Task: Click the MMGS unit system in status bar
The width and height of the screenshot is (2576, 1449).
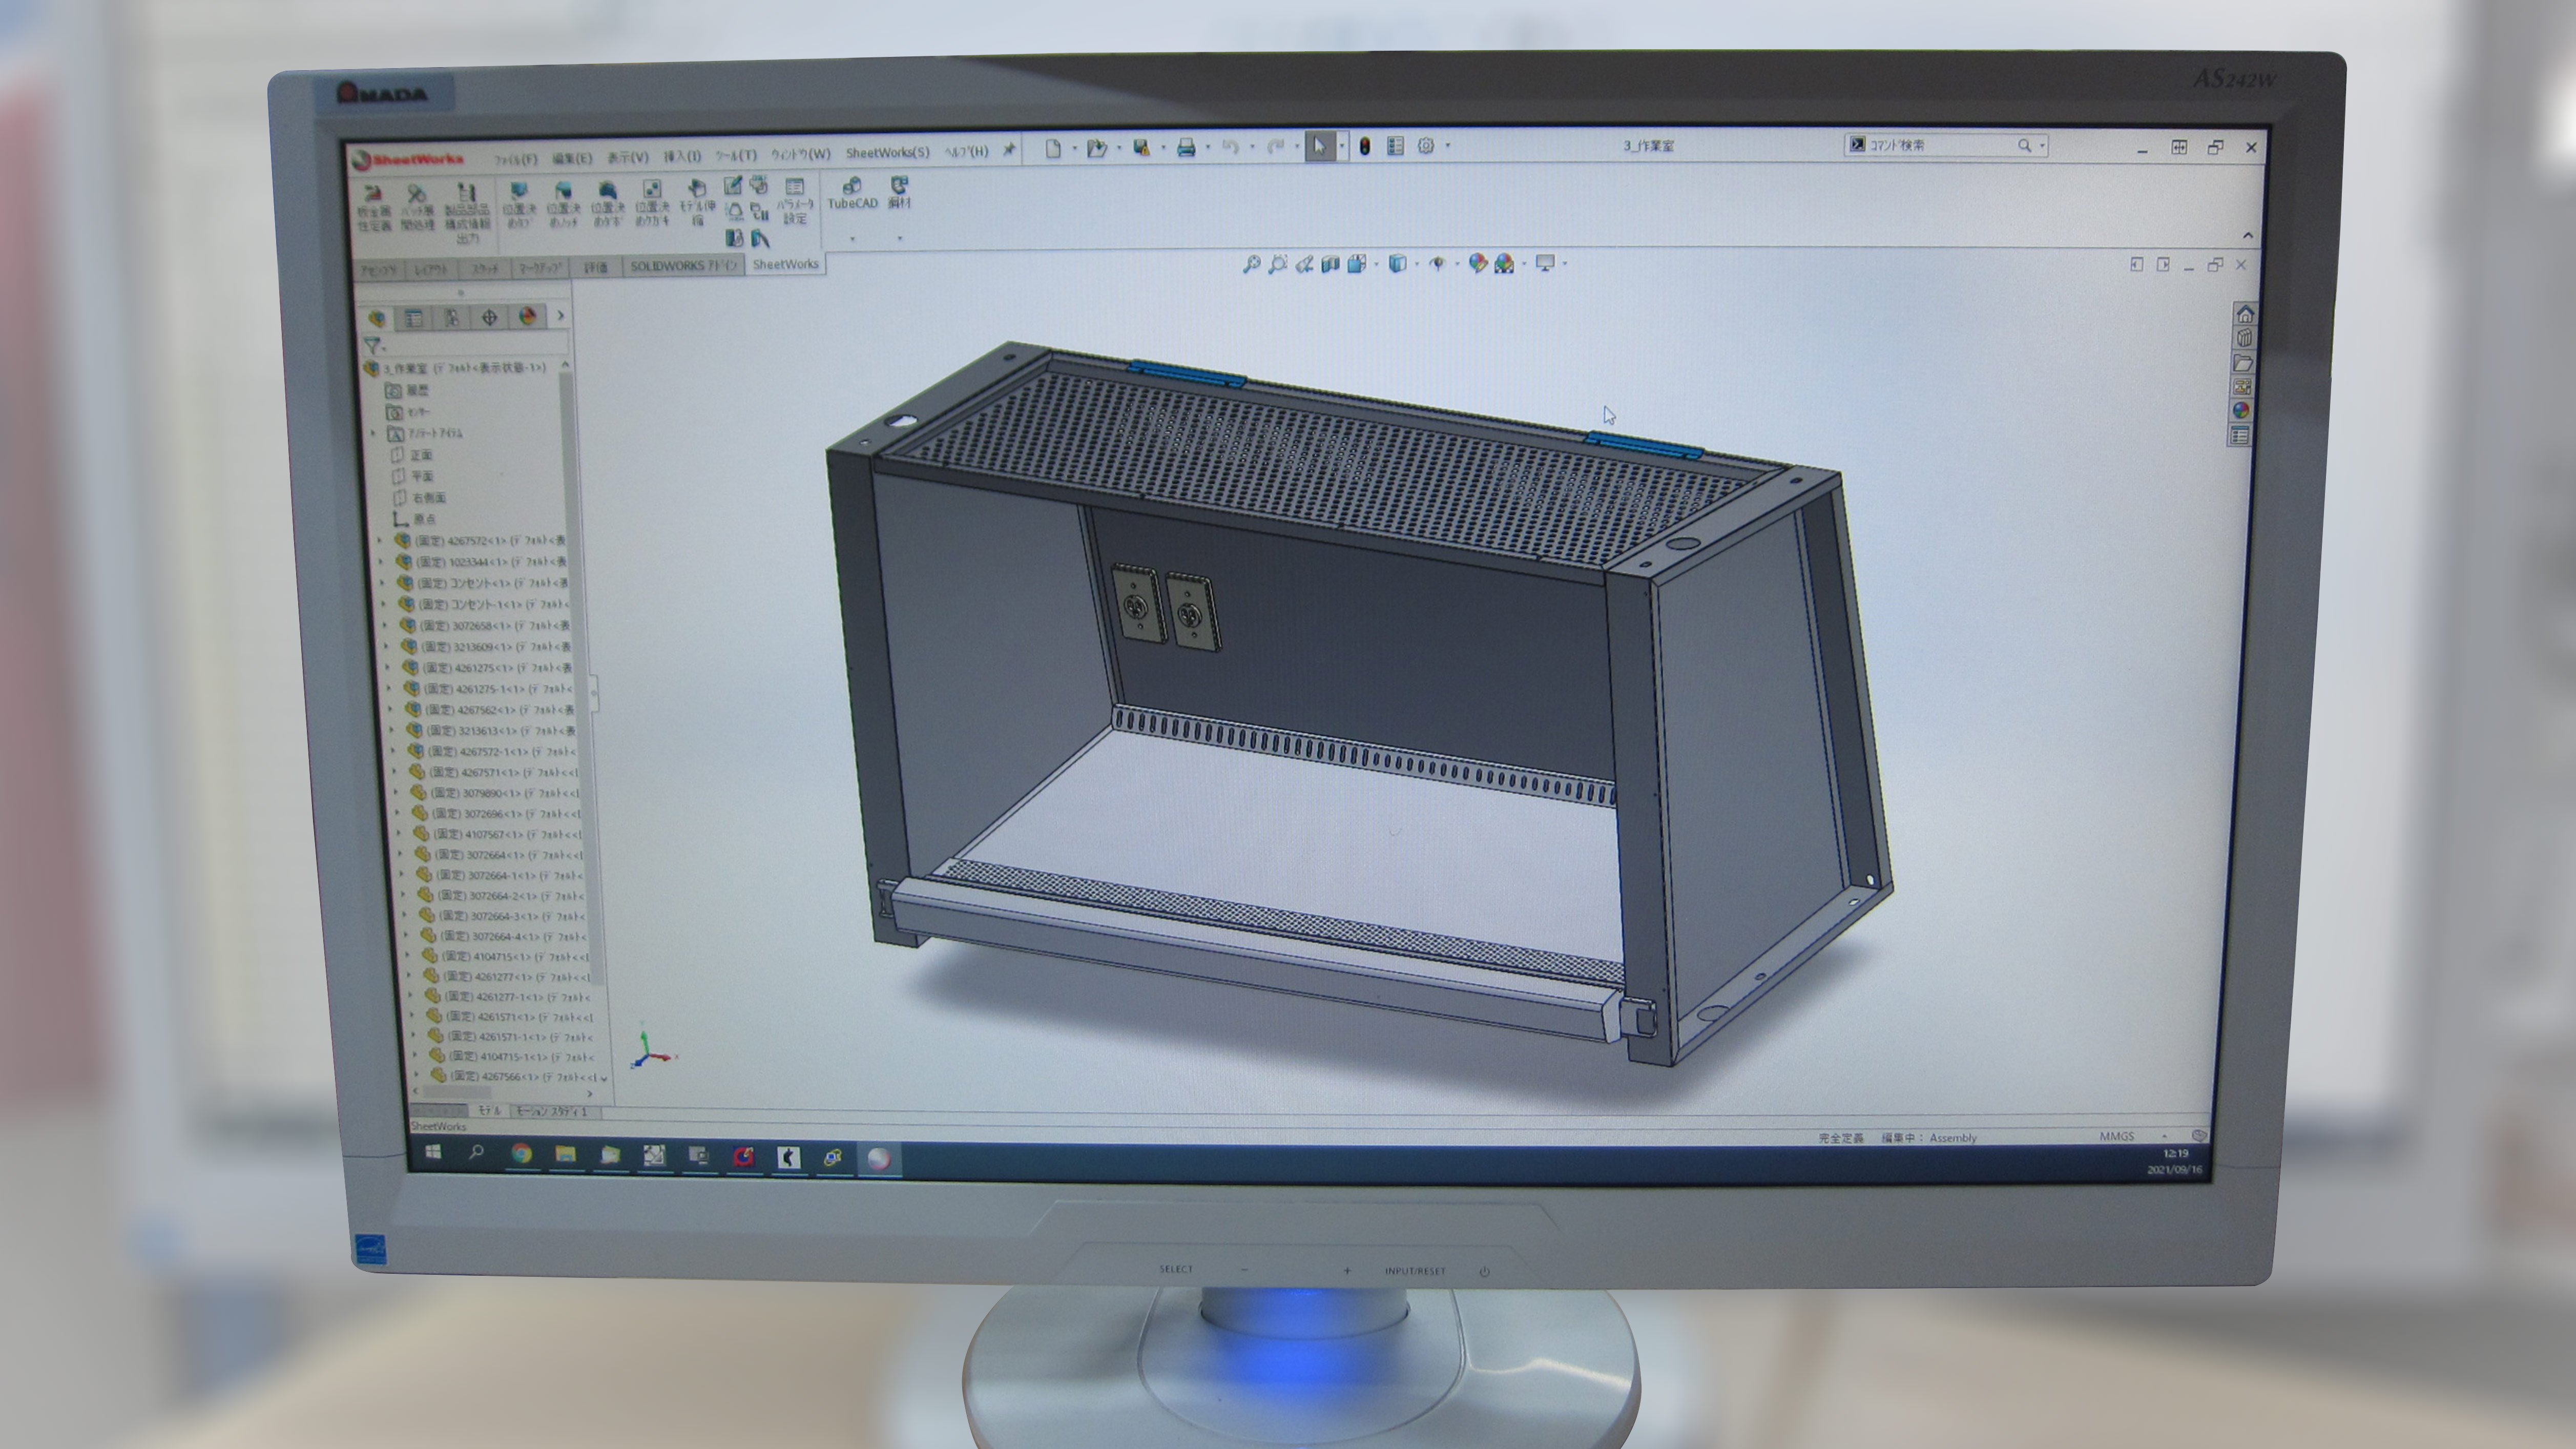Action: [x=2116, y=1136]
